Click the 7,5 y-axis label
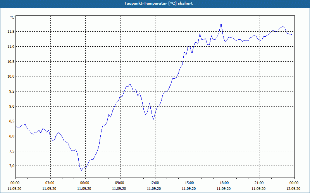310x193 pixels. [x=11, y=151]
